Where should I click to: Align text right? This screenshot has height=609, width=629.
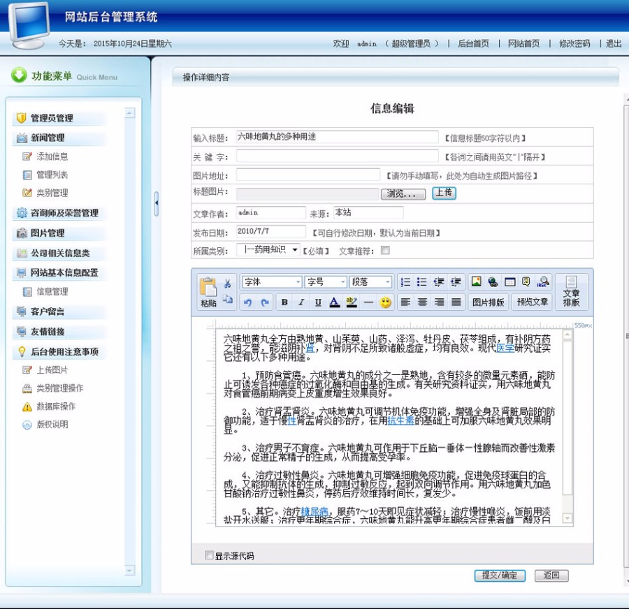(x=439, y=302)
